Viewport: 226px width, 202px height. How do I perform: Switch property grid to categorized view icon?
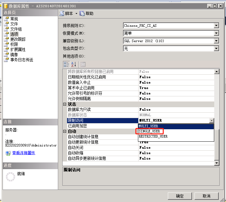click(x=66, y=64)
